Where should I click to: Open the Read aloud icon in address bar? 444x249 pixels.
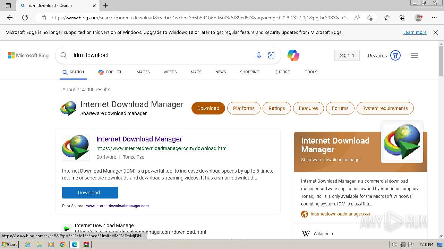(357, 18)
